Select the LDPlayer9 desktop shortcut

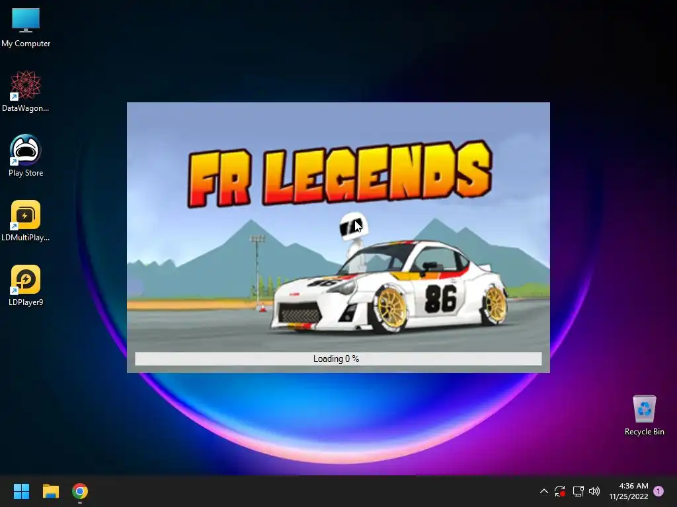coord(26,285)
